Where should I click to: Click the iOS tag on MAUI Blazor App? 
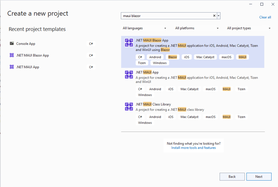[187, 57]
